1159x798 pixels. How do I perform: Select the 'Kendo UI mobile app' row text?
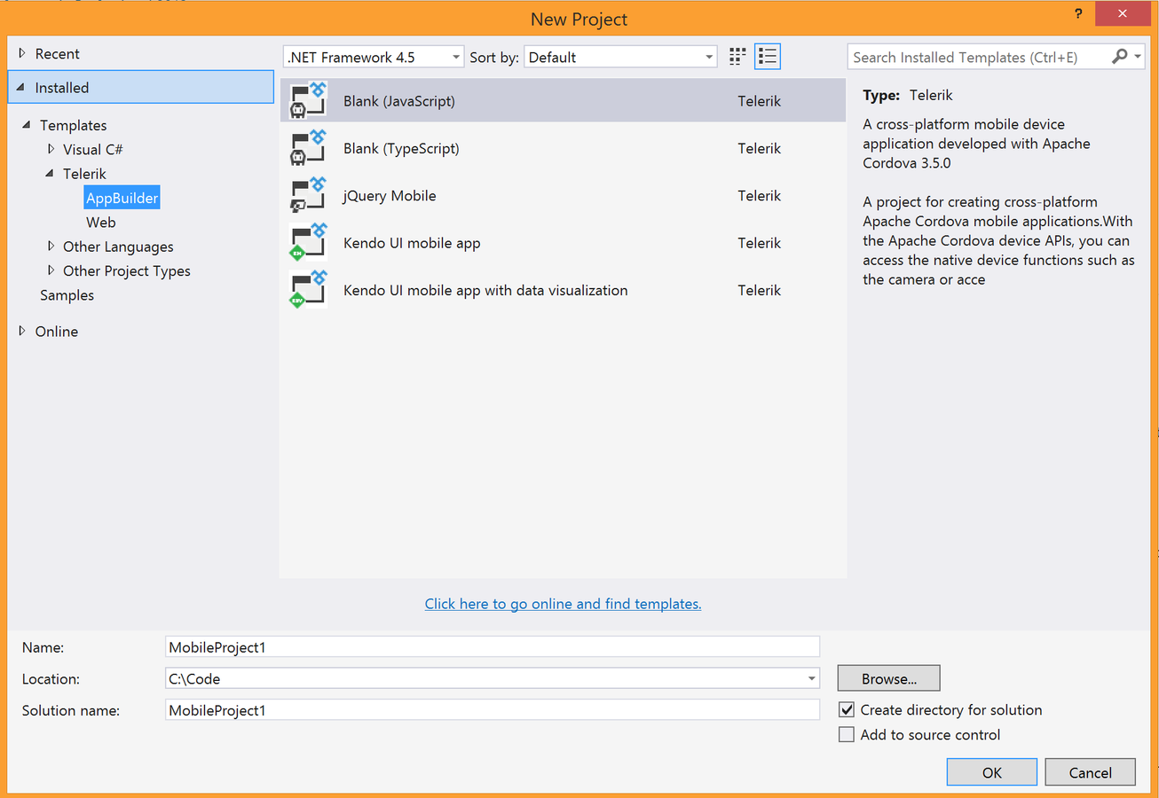point(412,243)
